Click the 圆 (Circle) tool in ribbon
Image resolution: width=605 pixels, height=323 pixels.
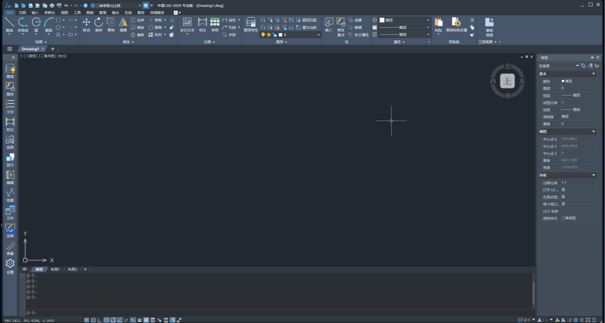point(36,24)
